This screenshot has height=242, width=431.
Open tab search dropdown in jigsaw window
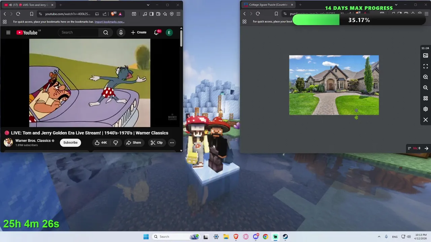pos(396,5)
